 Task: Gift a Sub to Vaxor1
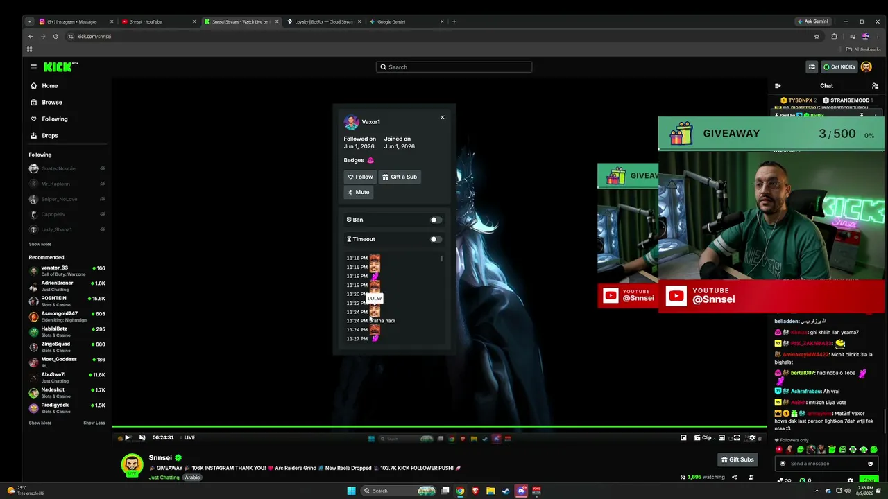point(400,177)
